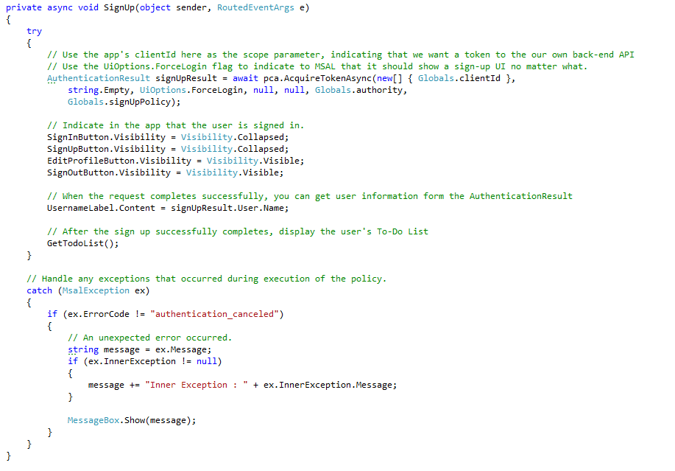Click the "Inner Exception : " string literal
The height and width of the screenshot is (471, 675).
[x=197, y=385]
